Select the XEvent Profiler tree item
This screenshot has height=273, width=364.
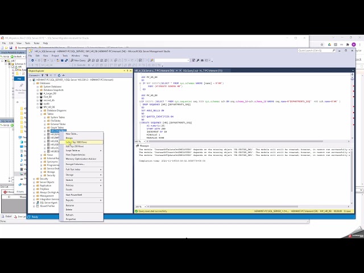click(x=47, y=206)
